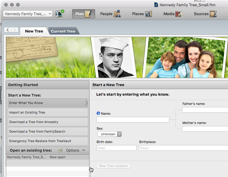This screenshot has height=177, width=228.
Task: Open the Sources workspace
Action: pyautogui.click(x=205, y=14)
